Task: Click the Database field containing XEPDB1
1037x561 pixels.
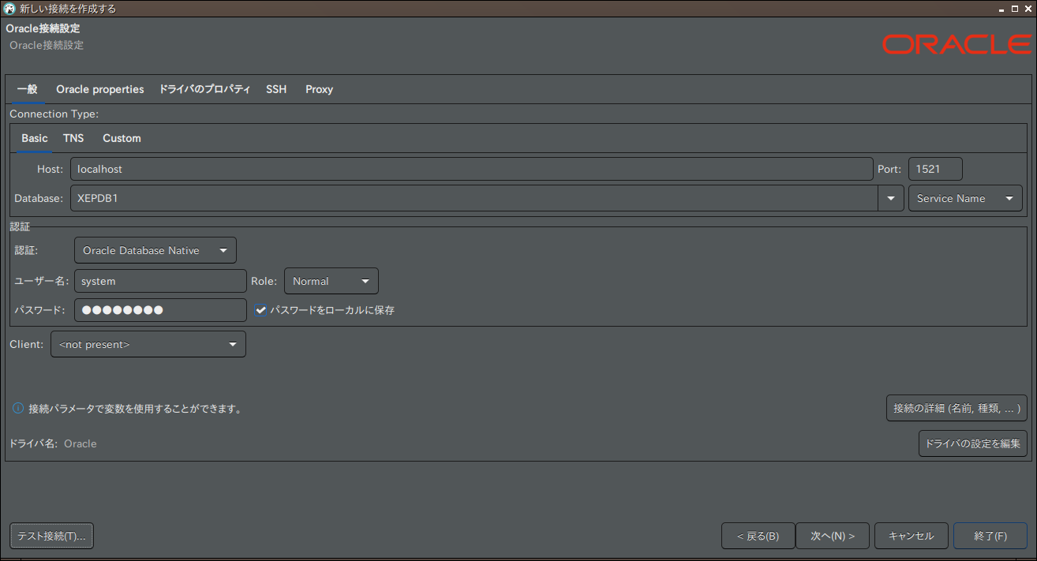Action: (474, 198)
